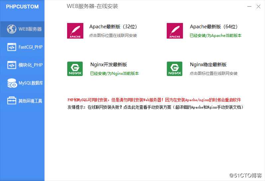Close the PHPCUSTOM window

pyautogui.click(x=258, y=7)
